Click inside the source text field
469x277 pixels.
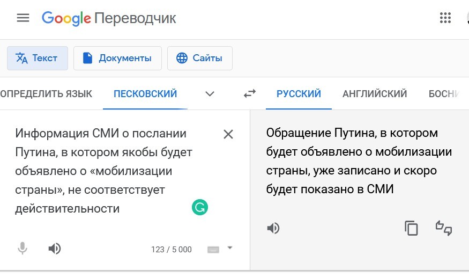tap(103, 171)
